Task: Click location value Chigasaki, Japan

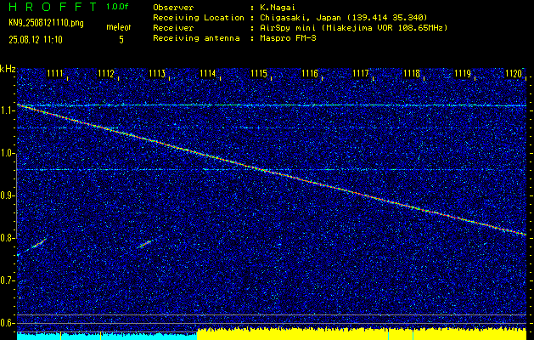Action: (x=343, y=17)
